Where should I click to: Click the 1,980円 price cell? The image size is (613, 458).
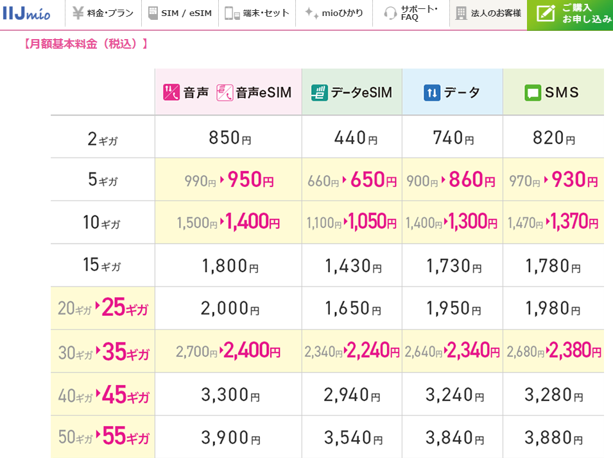pyautogui.click(x=553, y=309)
